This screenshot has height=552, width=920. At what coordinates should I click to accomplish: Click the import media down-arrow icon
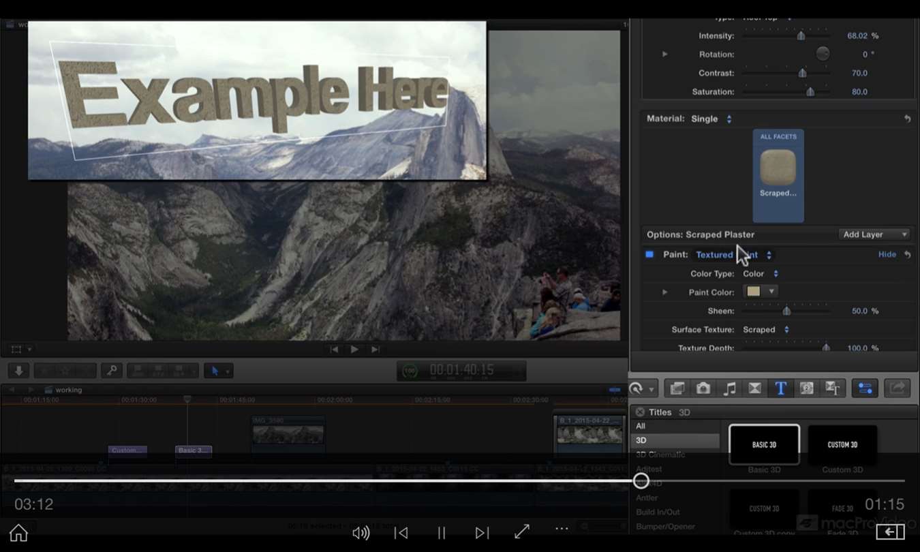coord(18,371)
